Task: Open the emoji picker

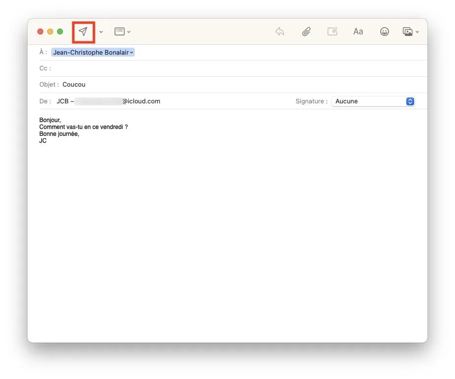Action: tap(384, 31)
